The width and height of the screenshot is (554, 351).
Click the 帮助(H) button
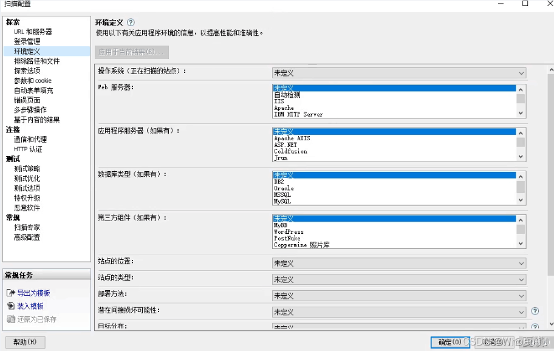pos(25,342)
